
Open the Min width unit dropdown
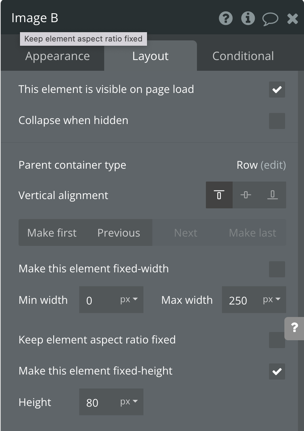click(x=129, y=300)
